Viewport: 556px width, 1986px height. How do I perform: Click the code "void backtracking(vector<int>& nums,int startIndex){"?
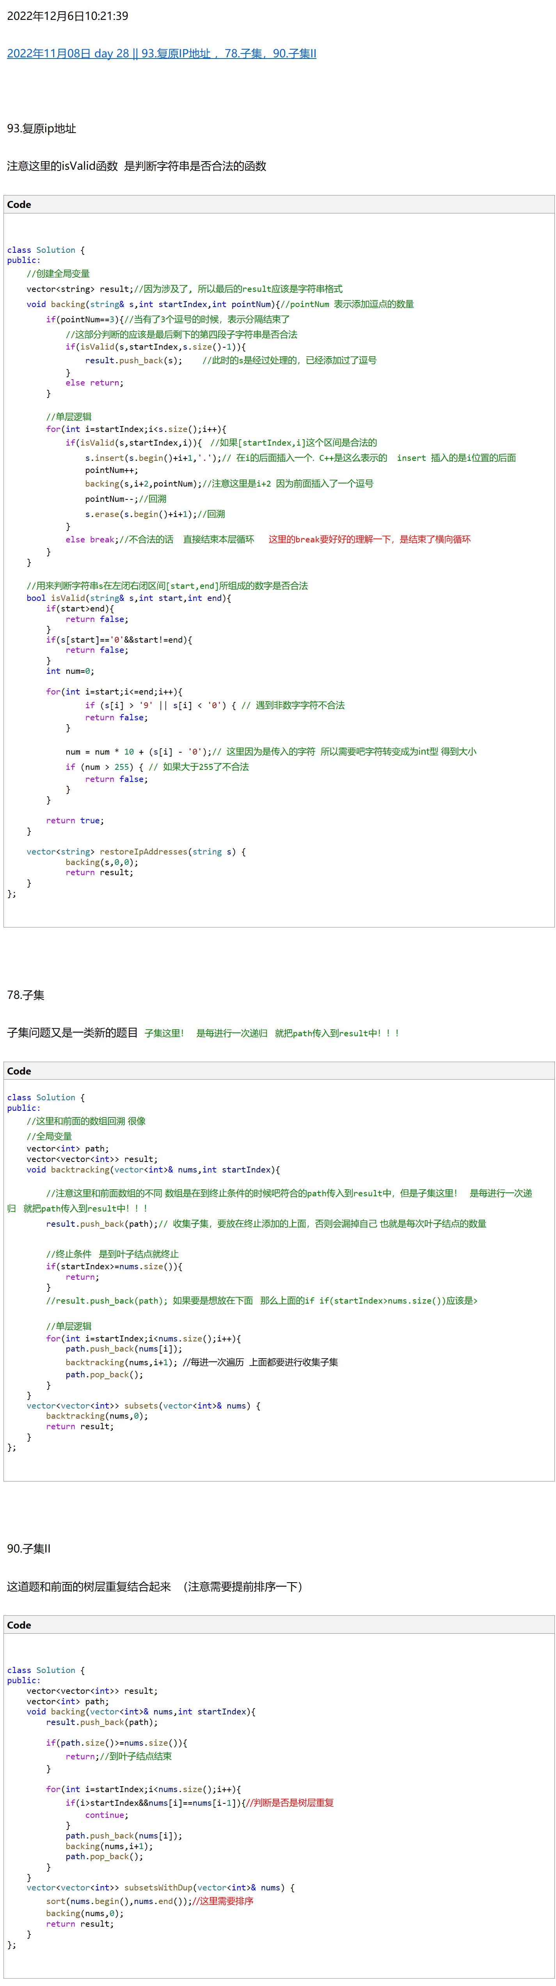pos(153,1169)
